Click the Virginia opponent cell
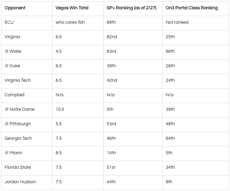Screen dimensions: 230x191 tap(27, 38)
